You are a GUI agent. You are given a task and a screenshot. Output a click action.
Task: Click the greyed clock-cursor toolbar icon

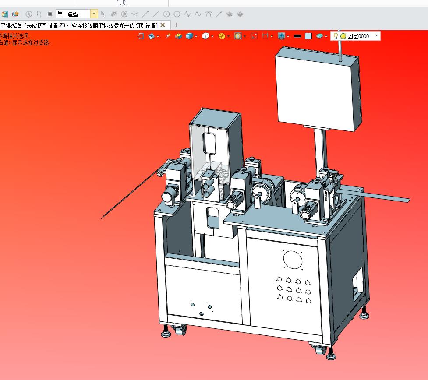click(x=28, y=14)
